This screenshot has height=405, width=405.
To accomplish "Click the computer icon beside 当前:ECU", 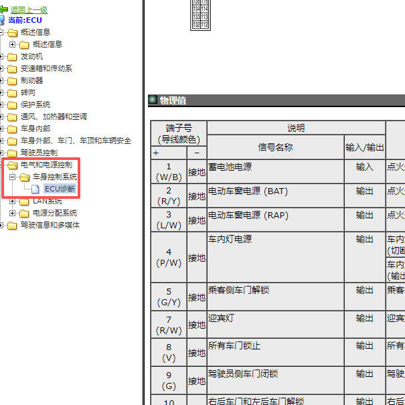I will coord(2,20).
